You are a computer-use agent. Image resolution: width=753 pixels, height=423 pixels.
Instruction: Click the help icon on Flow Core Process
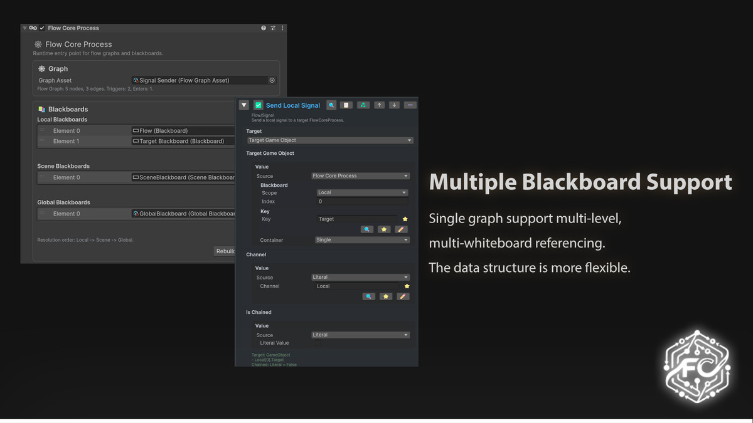[x=264, y=28]
